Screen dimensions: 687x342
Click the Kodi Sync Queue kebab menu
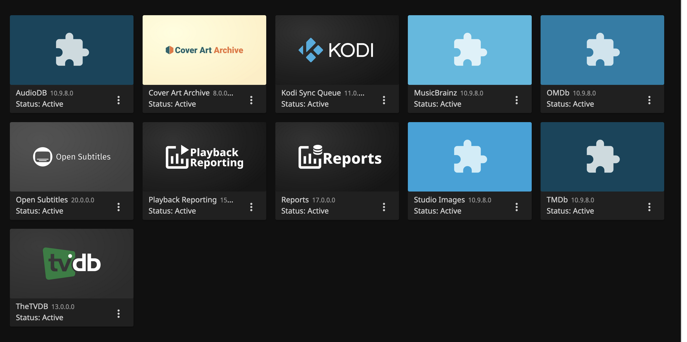384,100
